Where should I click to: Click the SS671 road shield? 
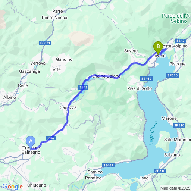[45, 43]
